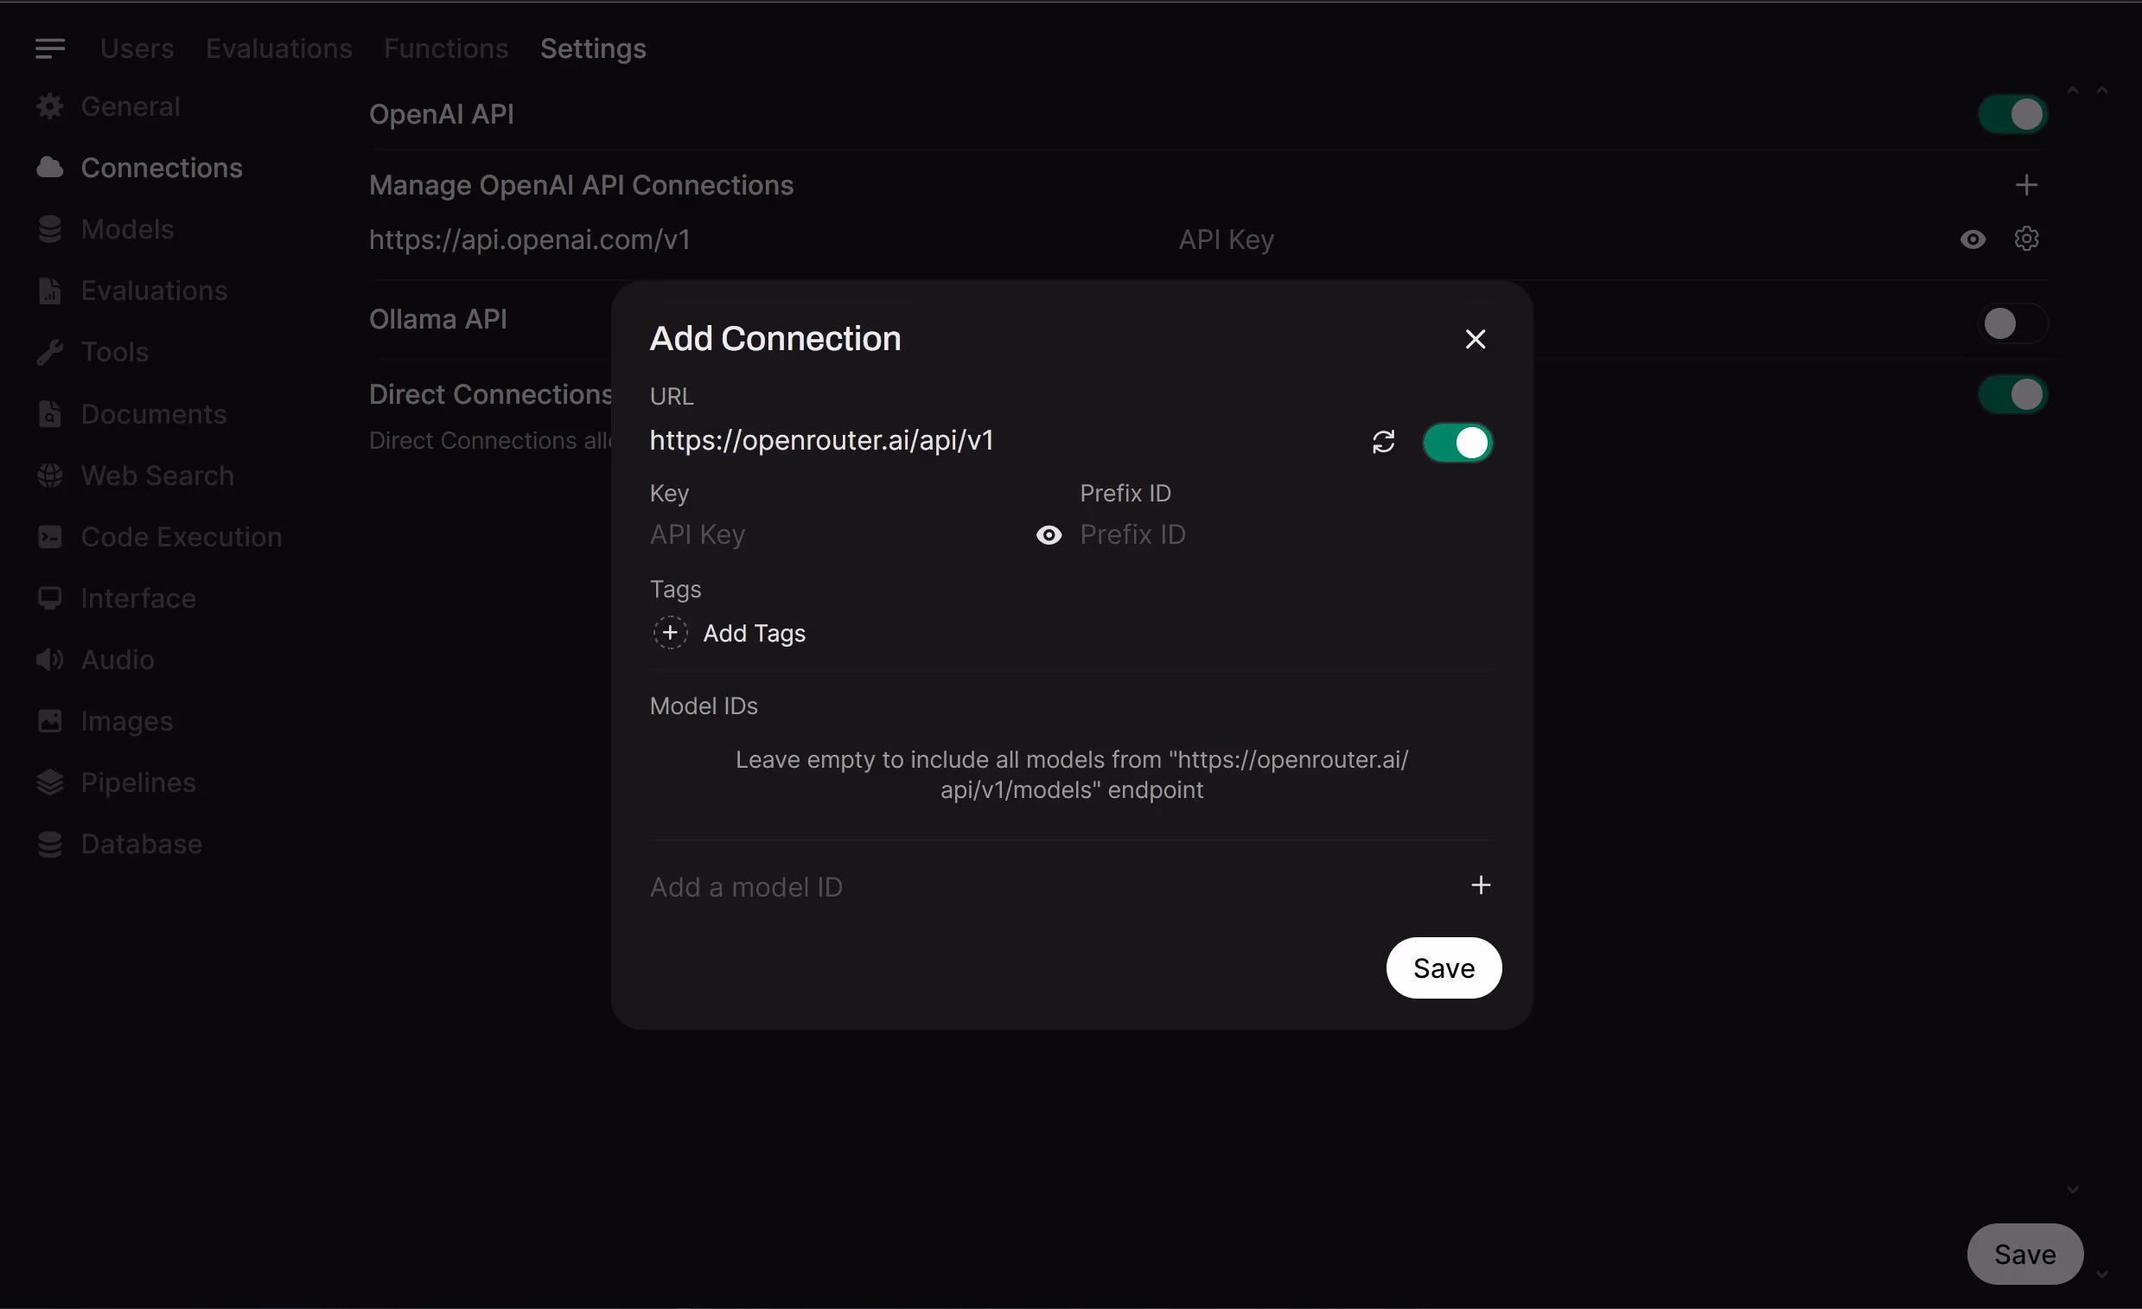The width and height of the screenshot is (2142, 1309).
Task: Click the plus icon next to Add a model ID
Action: point(1481,885)
